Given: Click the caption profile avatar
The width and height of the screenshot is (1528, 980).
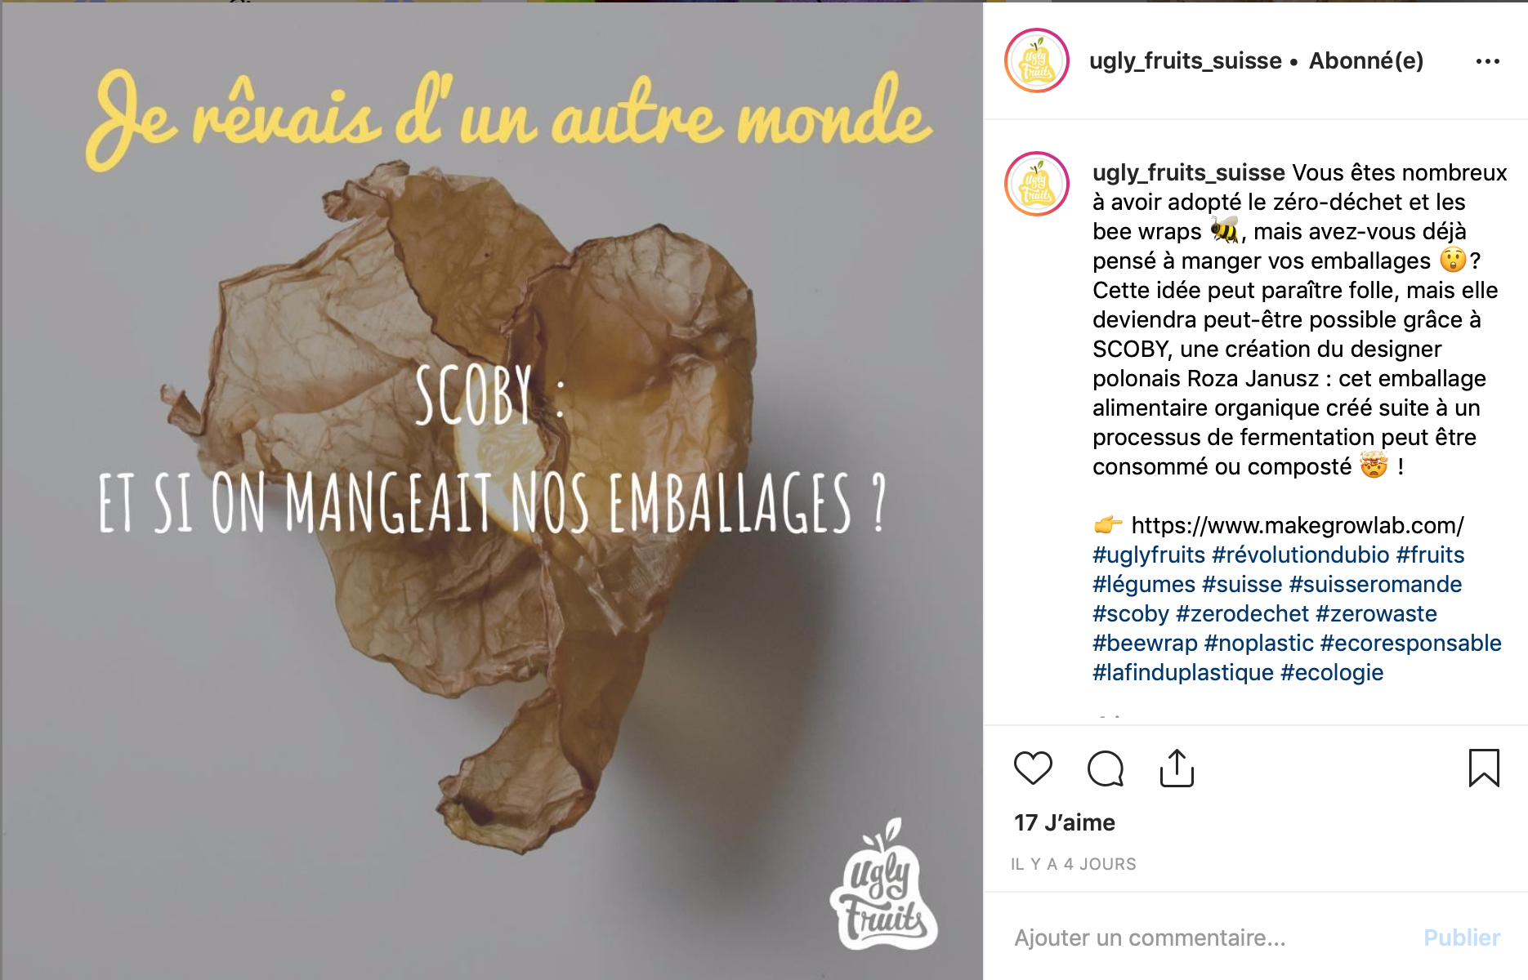Looking at the screenshot, I should 1037,184.
